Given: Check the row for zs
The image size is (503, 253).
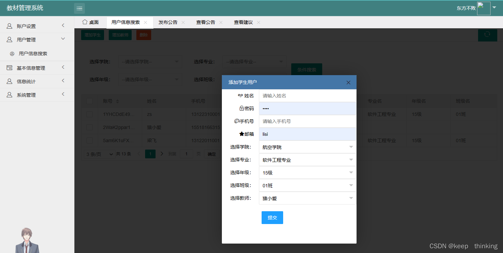Looking at the screenshot, I should (x=90, y=114).
